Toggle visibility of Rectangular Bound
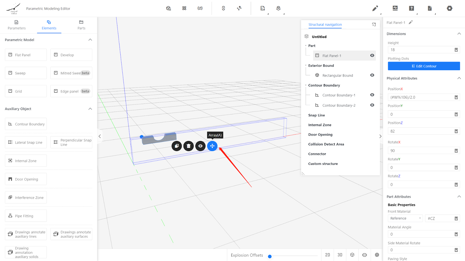The image size is (465, 261). [372, 75]
